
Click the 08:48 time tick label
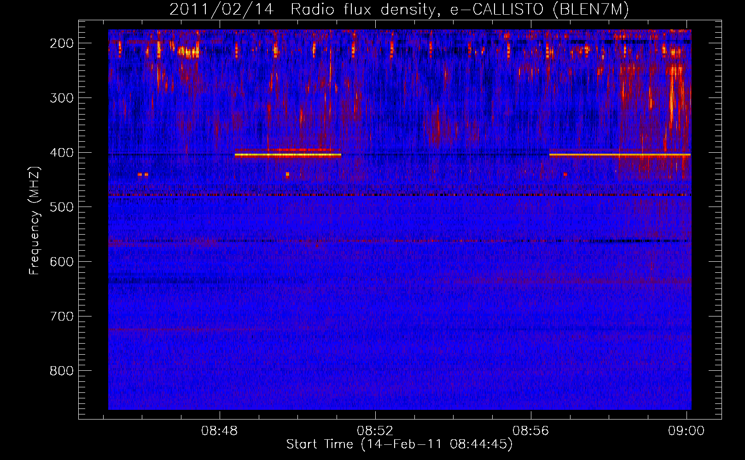(x=220, y=431)
